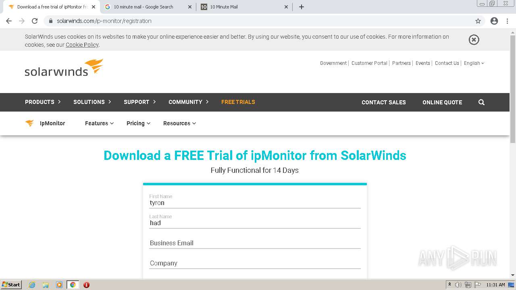This screenshot has width=516, height=290.
Task: Click the scrollbar down arrow
Action: (513, 275)
